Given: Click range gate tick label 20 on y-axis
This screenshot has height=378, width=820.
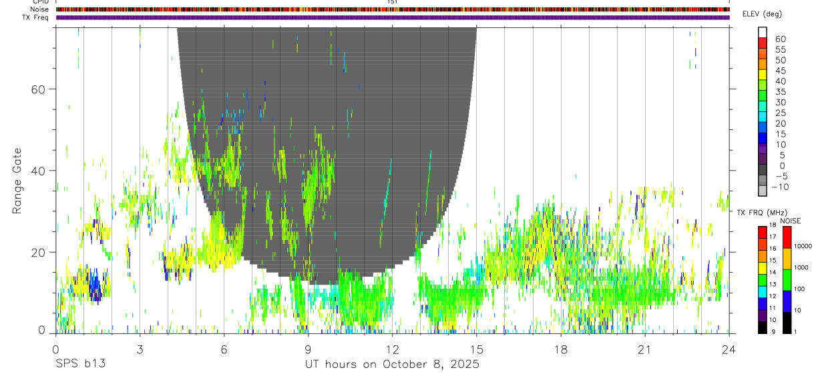Looking at the screenshot, I should pyautogui.click(x=39, y=252).
